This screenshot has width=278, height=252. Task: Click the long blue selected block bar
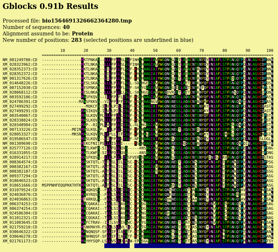click(204, 246)
